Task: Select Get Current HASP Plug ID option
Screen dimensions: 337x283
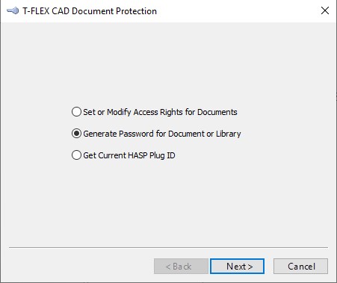Action: click(123, 155)
